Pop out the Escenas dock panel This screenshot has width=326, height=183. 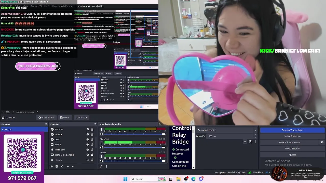pos(46,124)
